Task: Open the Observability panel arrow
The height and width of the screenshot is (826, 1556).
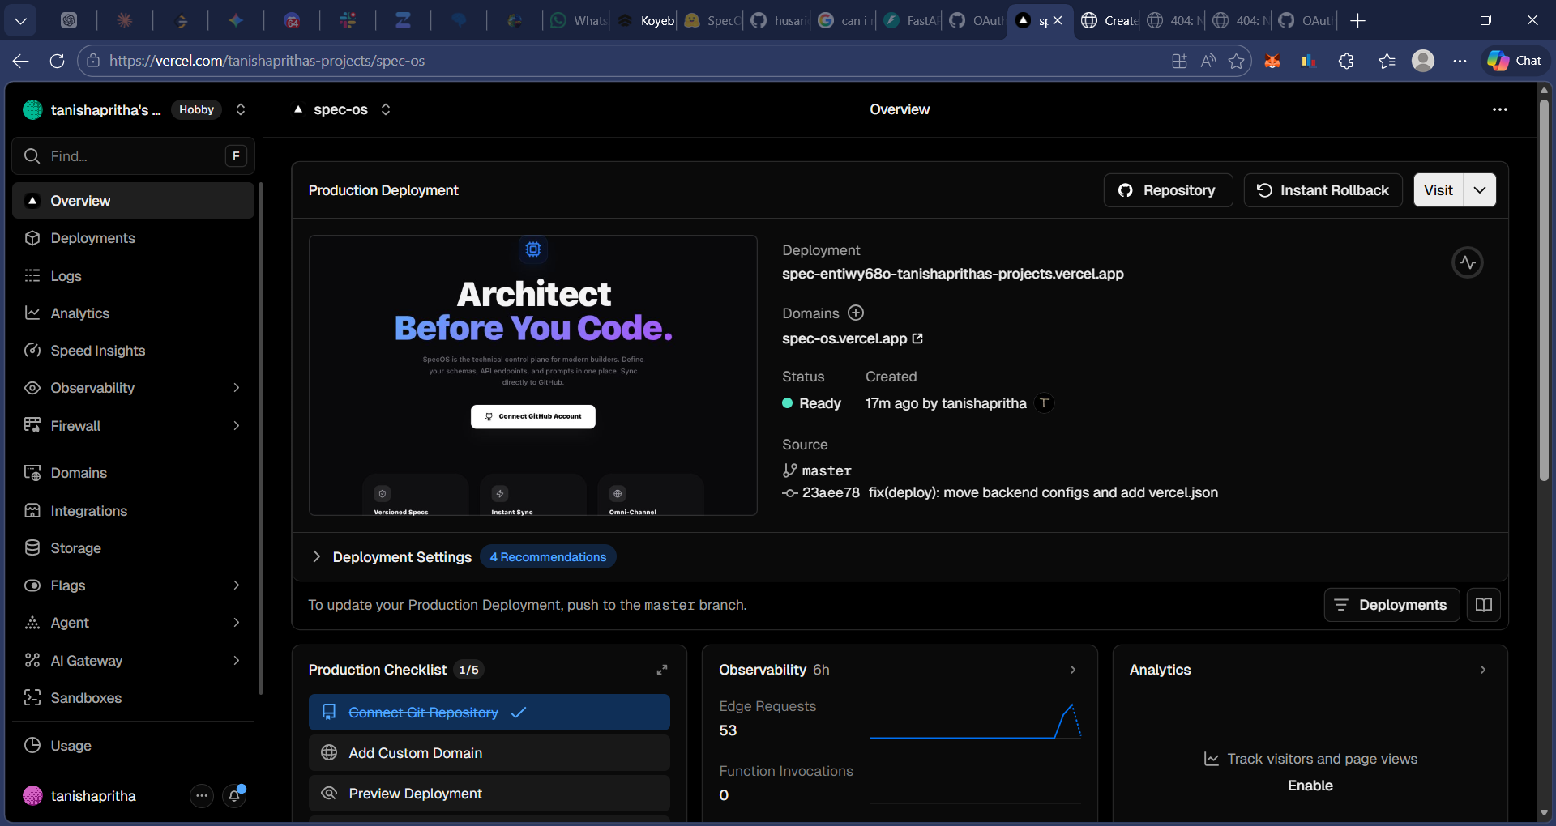Action: 1073,670
